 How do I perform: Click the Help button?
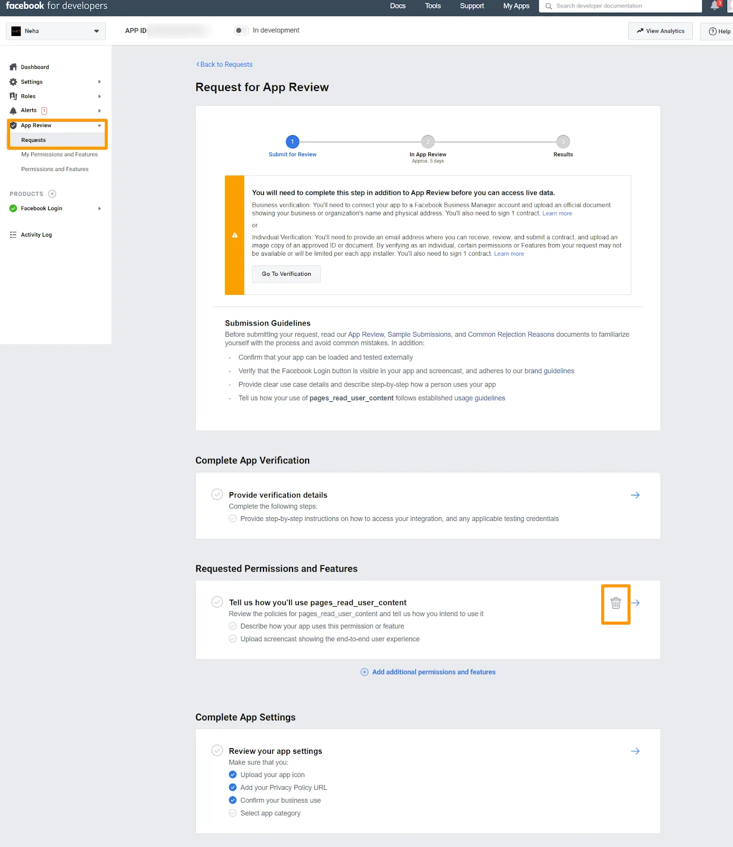(x=719, y=31)
